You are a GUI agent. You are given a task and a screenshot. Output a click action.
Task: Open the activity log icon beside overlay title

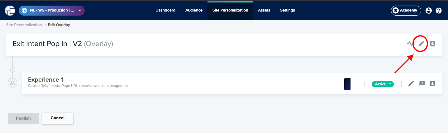[410, 44]
